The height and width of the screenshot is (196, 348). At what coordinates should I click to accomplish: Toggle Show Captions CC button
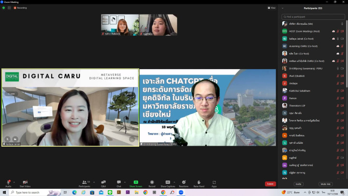(168, 183)
